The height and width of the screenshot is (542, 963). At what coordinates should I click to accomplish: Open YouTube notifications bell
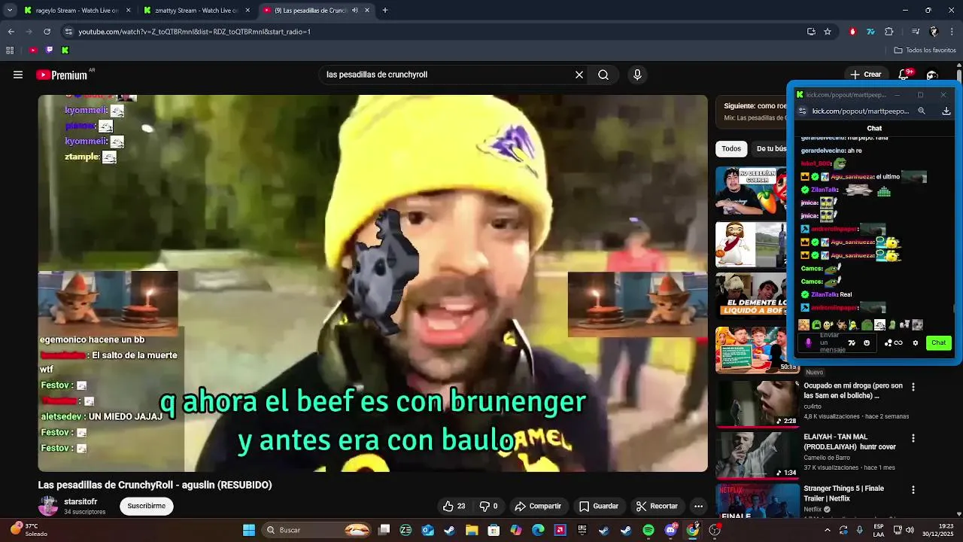(x=904, y=75)
